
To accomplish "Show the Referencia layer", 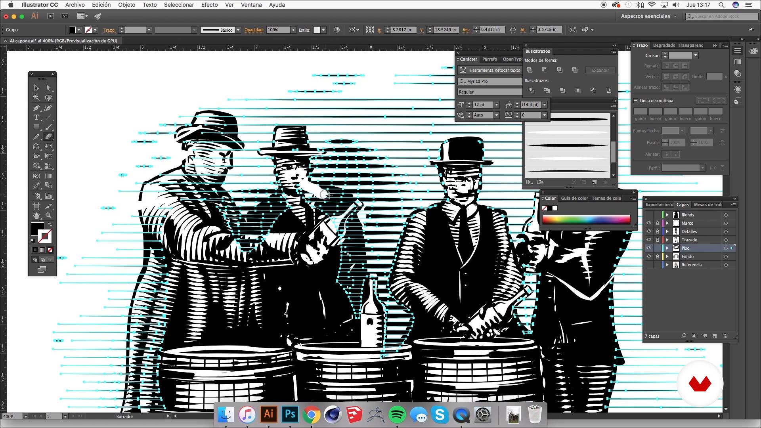I will tap(649, 265).
